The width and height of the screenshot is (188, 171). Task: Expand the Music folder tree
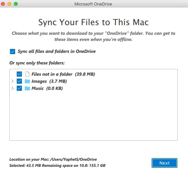point(13,88)
